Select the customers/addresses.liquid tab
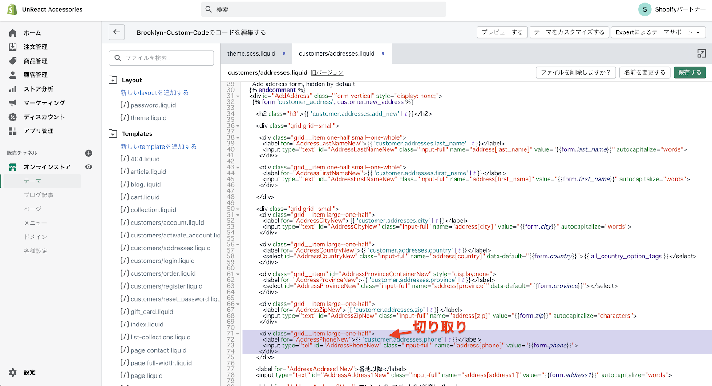 tap(336, 53)
